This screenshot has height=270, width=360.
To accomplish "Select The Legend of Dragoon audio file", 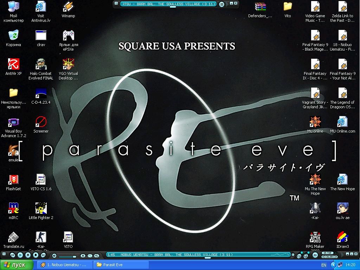I will (342, 98).
